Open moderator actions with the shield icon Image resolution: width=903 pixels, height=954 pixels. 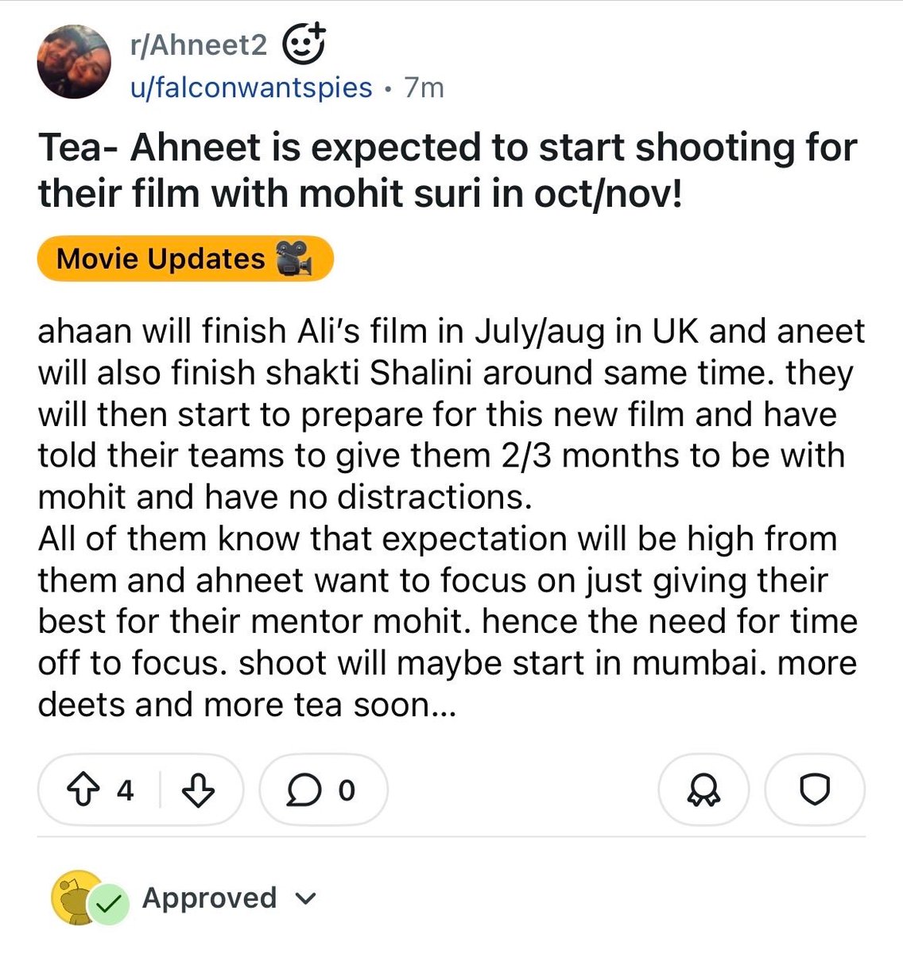click(x=815, y=790)
